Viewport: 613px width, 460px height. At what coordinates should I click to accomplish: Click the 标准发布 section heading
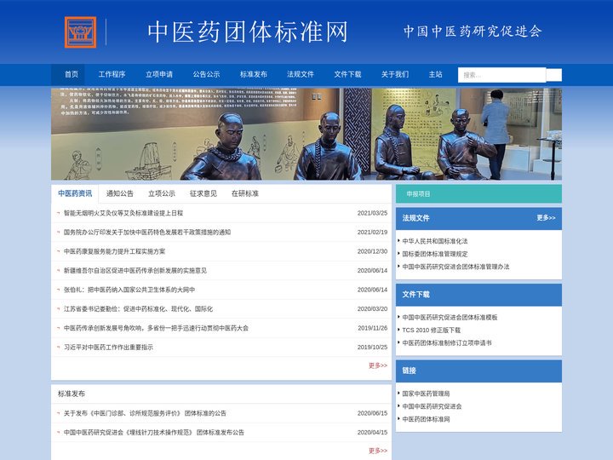(72, 394)
